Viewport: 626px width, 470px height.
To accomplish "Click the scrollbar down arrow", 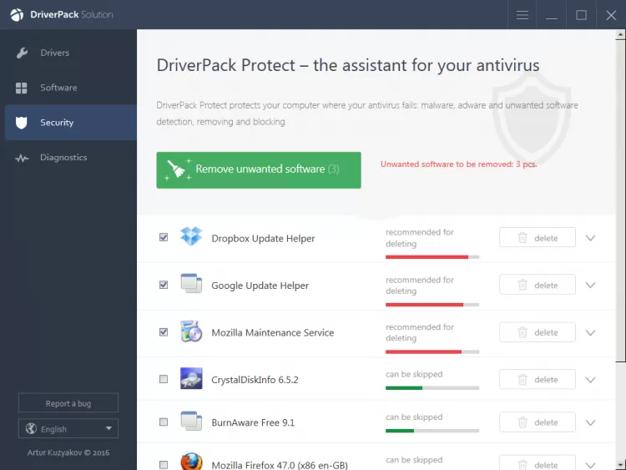I will coord(620,465).
